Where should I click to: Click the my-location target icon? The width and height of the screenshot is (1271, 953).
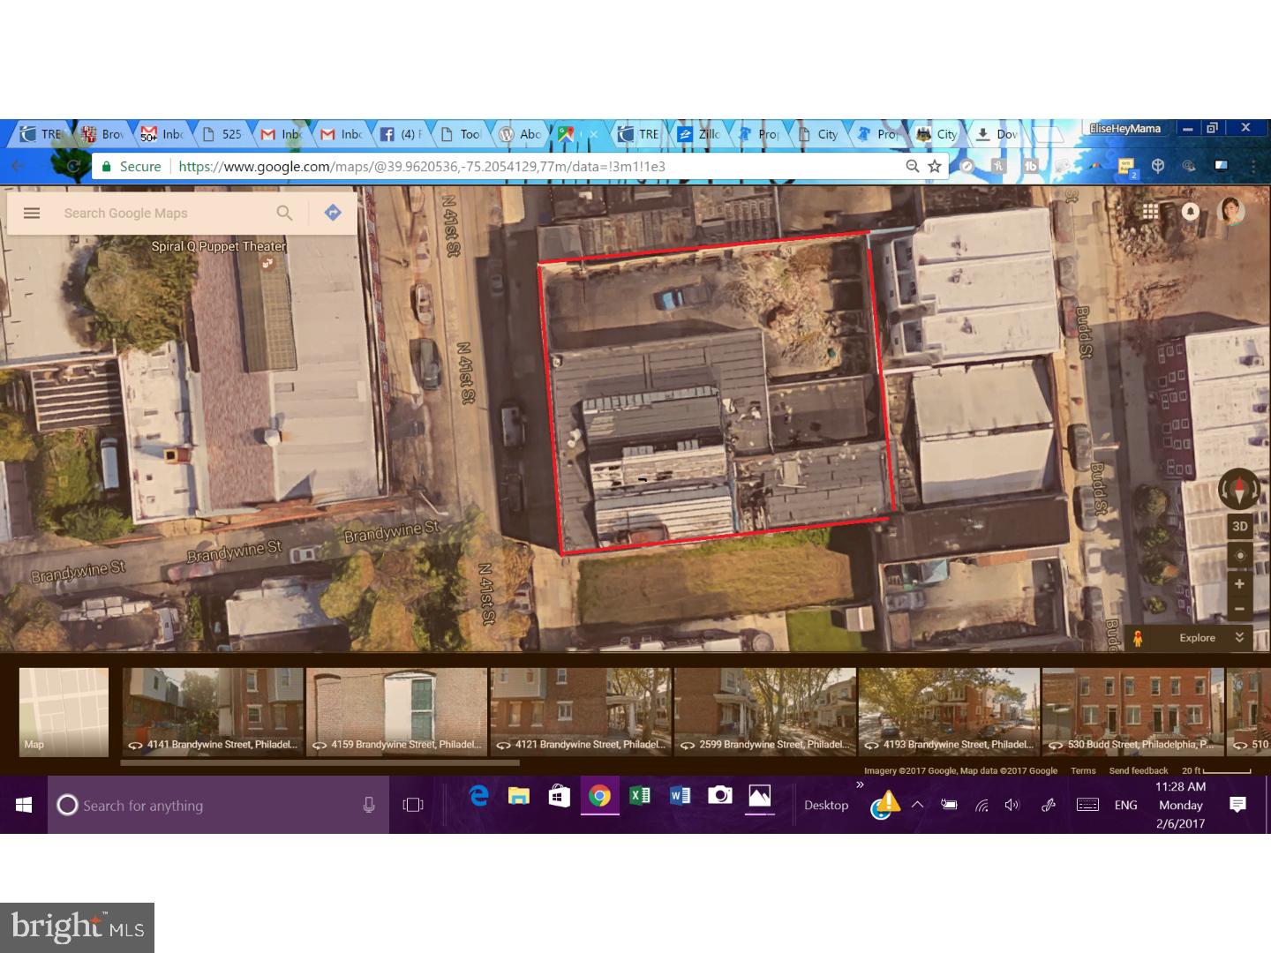[x=1239, y=555]
